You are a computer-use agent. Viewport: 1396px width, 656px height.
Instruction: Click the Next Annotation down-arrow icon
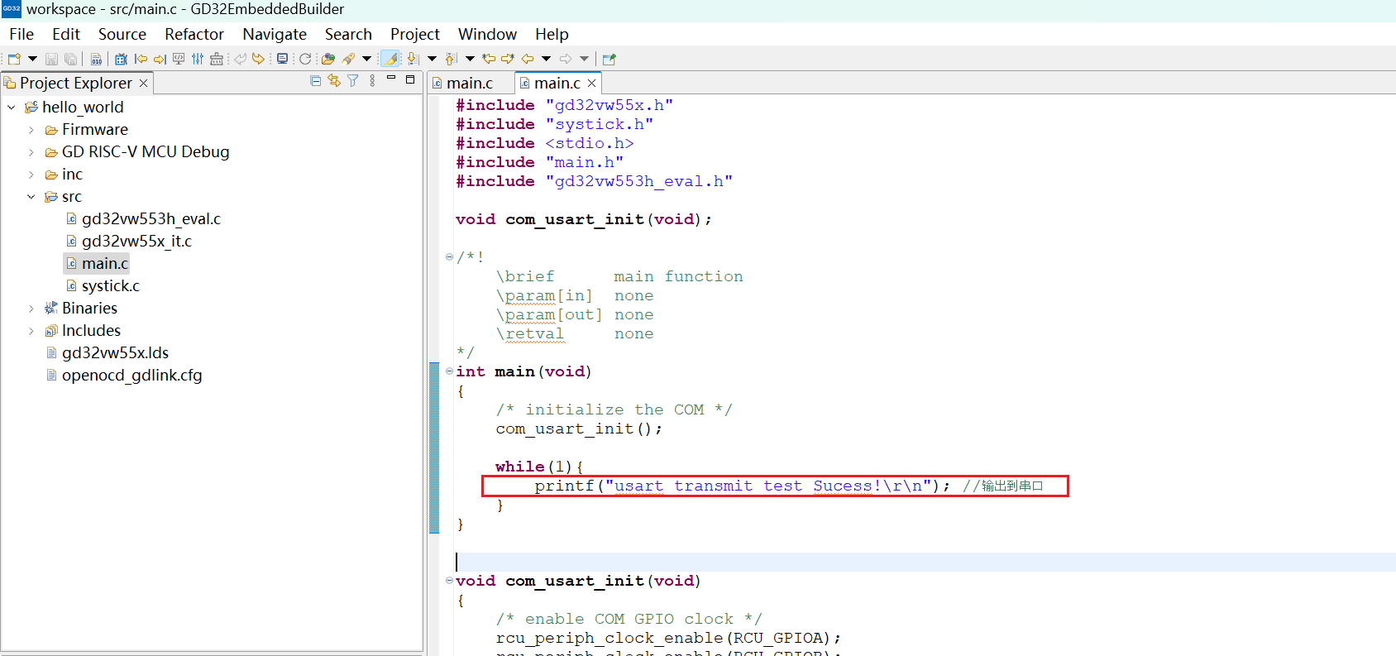coord(413,59)
